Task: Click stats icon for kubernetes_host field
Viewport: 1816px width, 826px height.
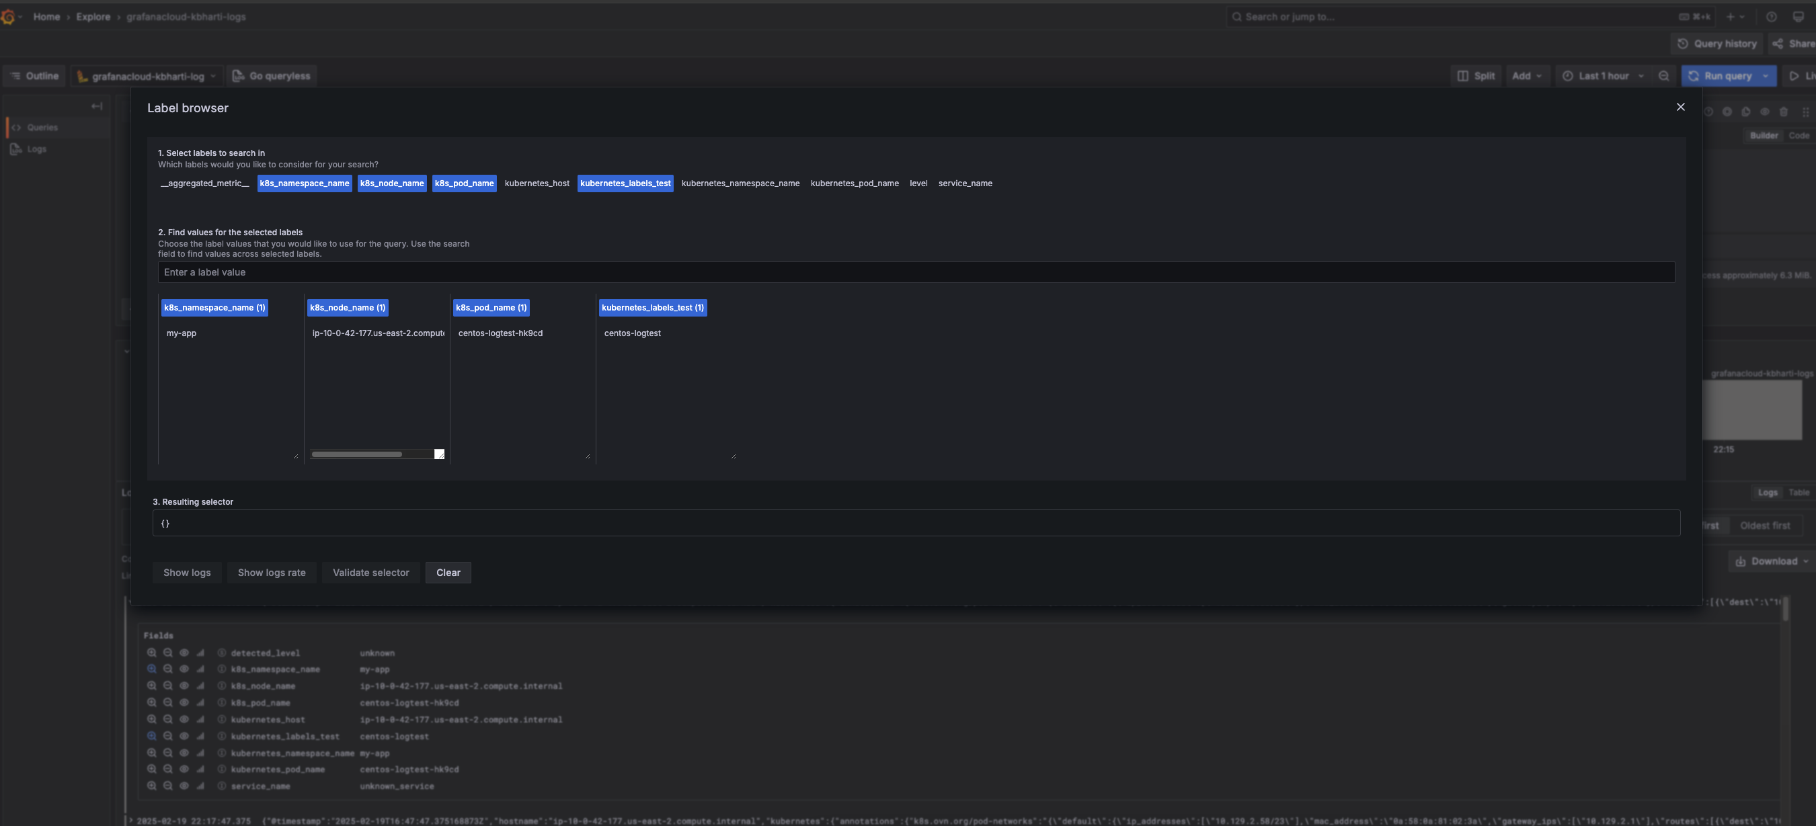Action: [x=201, y=720]
